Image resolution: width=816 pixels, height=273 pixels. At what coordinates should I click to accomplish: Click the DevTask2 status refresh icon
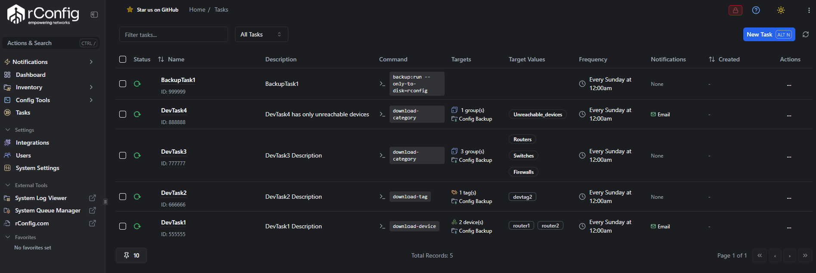(137, 197)
